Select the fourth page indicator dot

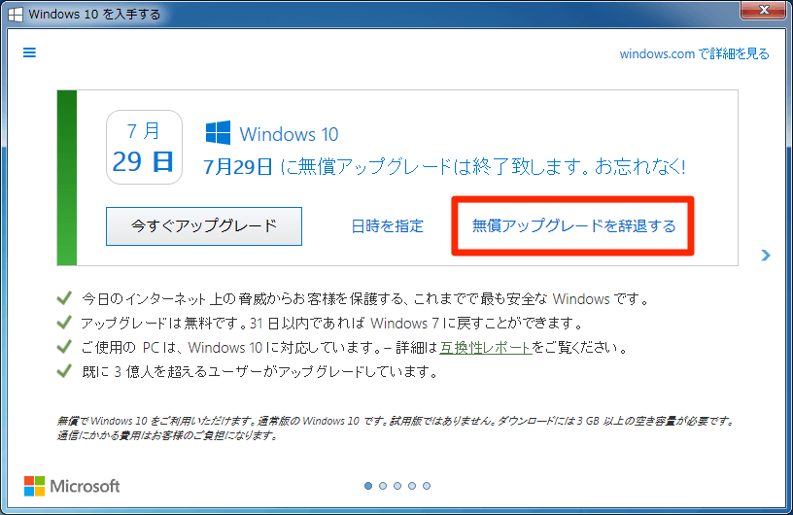[412, 486]
